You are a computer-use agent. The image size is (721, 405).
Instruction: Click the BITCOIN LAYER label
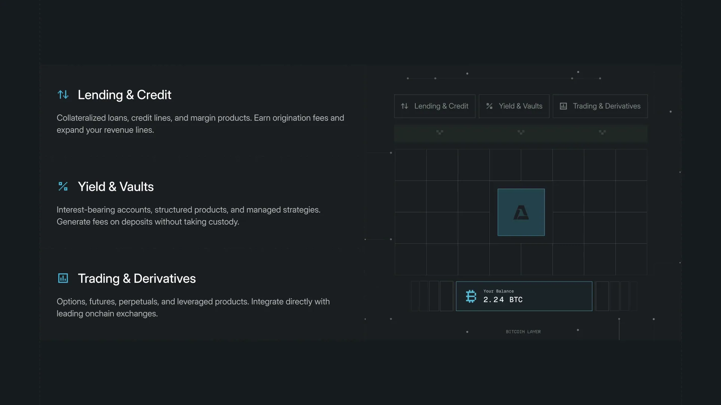click(x=523, y=331)
